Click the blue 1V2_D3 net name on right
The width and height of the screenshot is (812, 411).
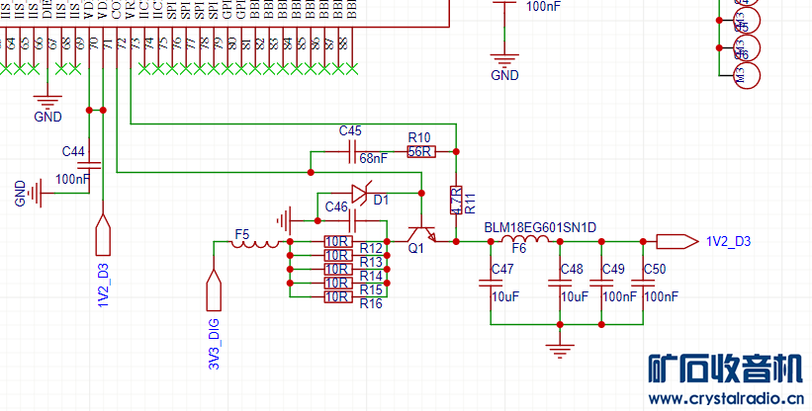pyautogui.click(x=729, y=241)
